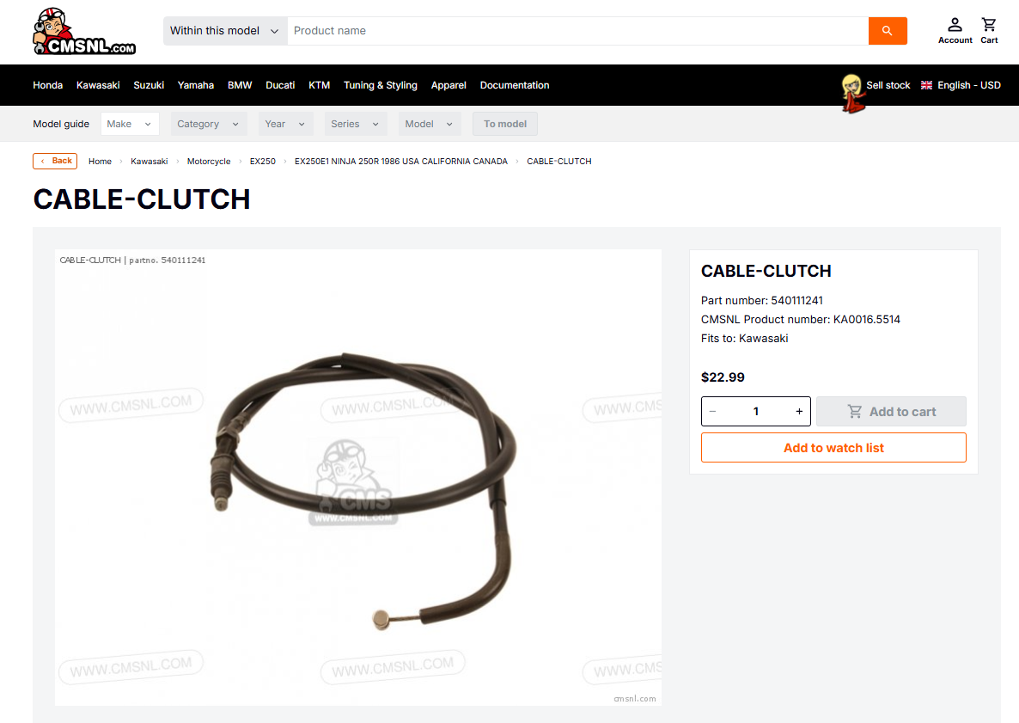Click the UK flag language icon
This screenshot has height=723, width=1019.
927,85
